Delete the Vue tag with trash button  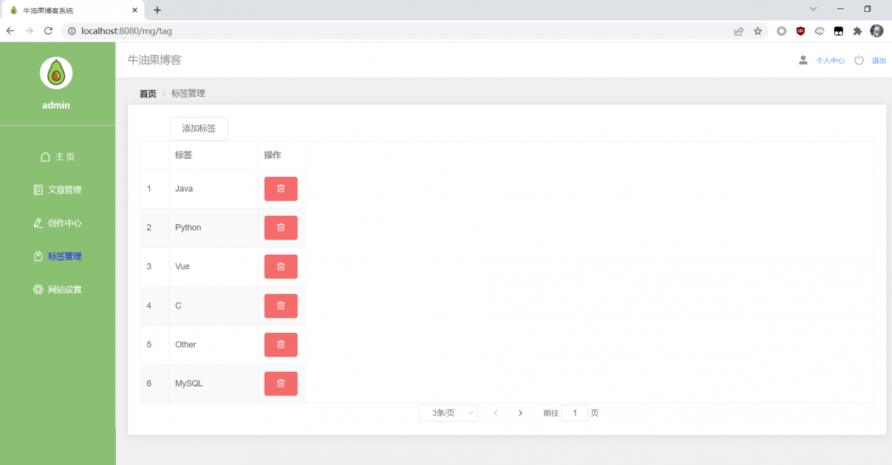281,267
